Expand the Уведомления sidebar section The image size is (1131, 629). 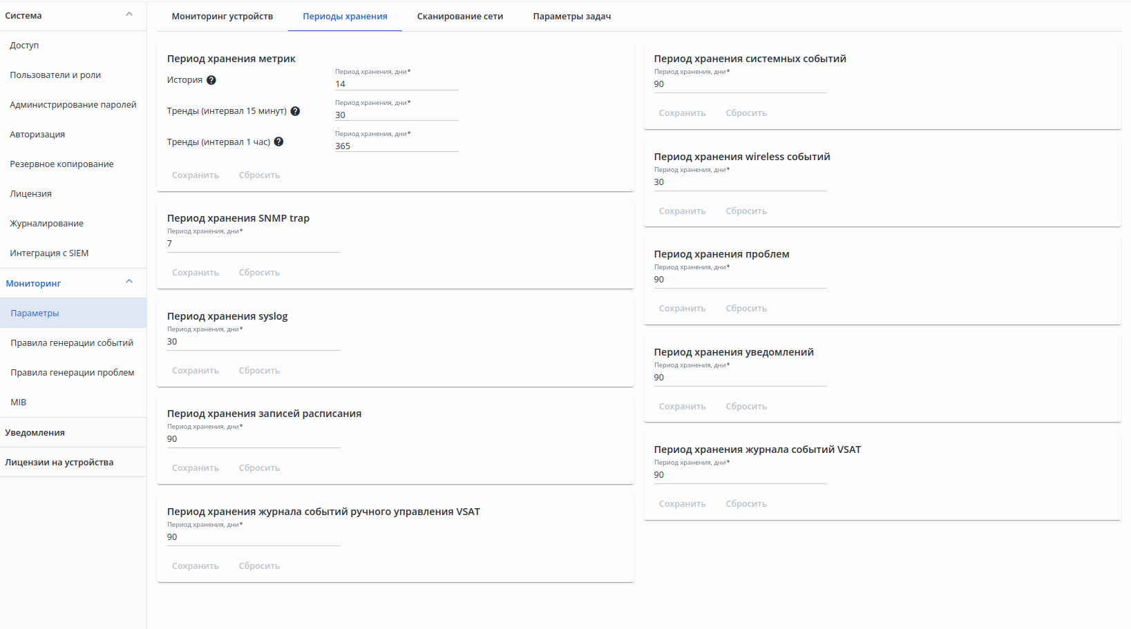pyautogui.click(x=35, y=433)
